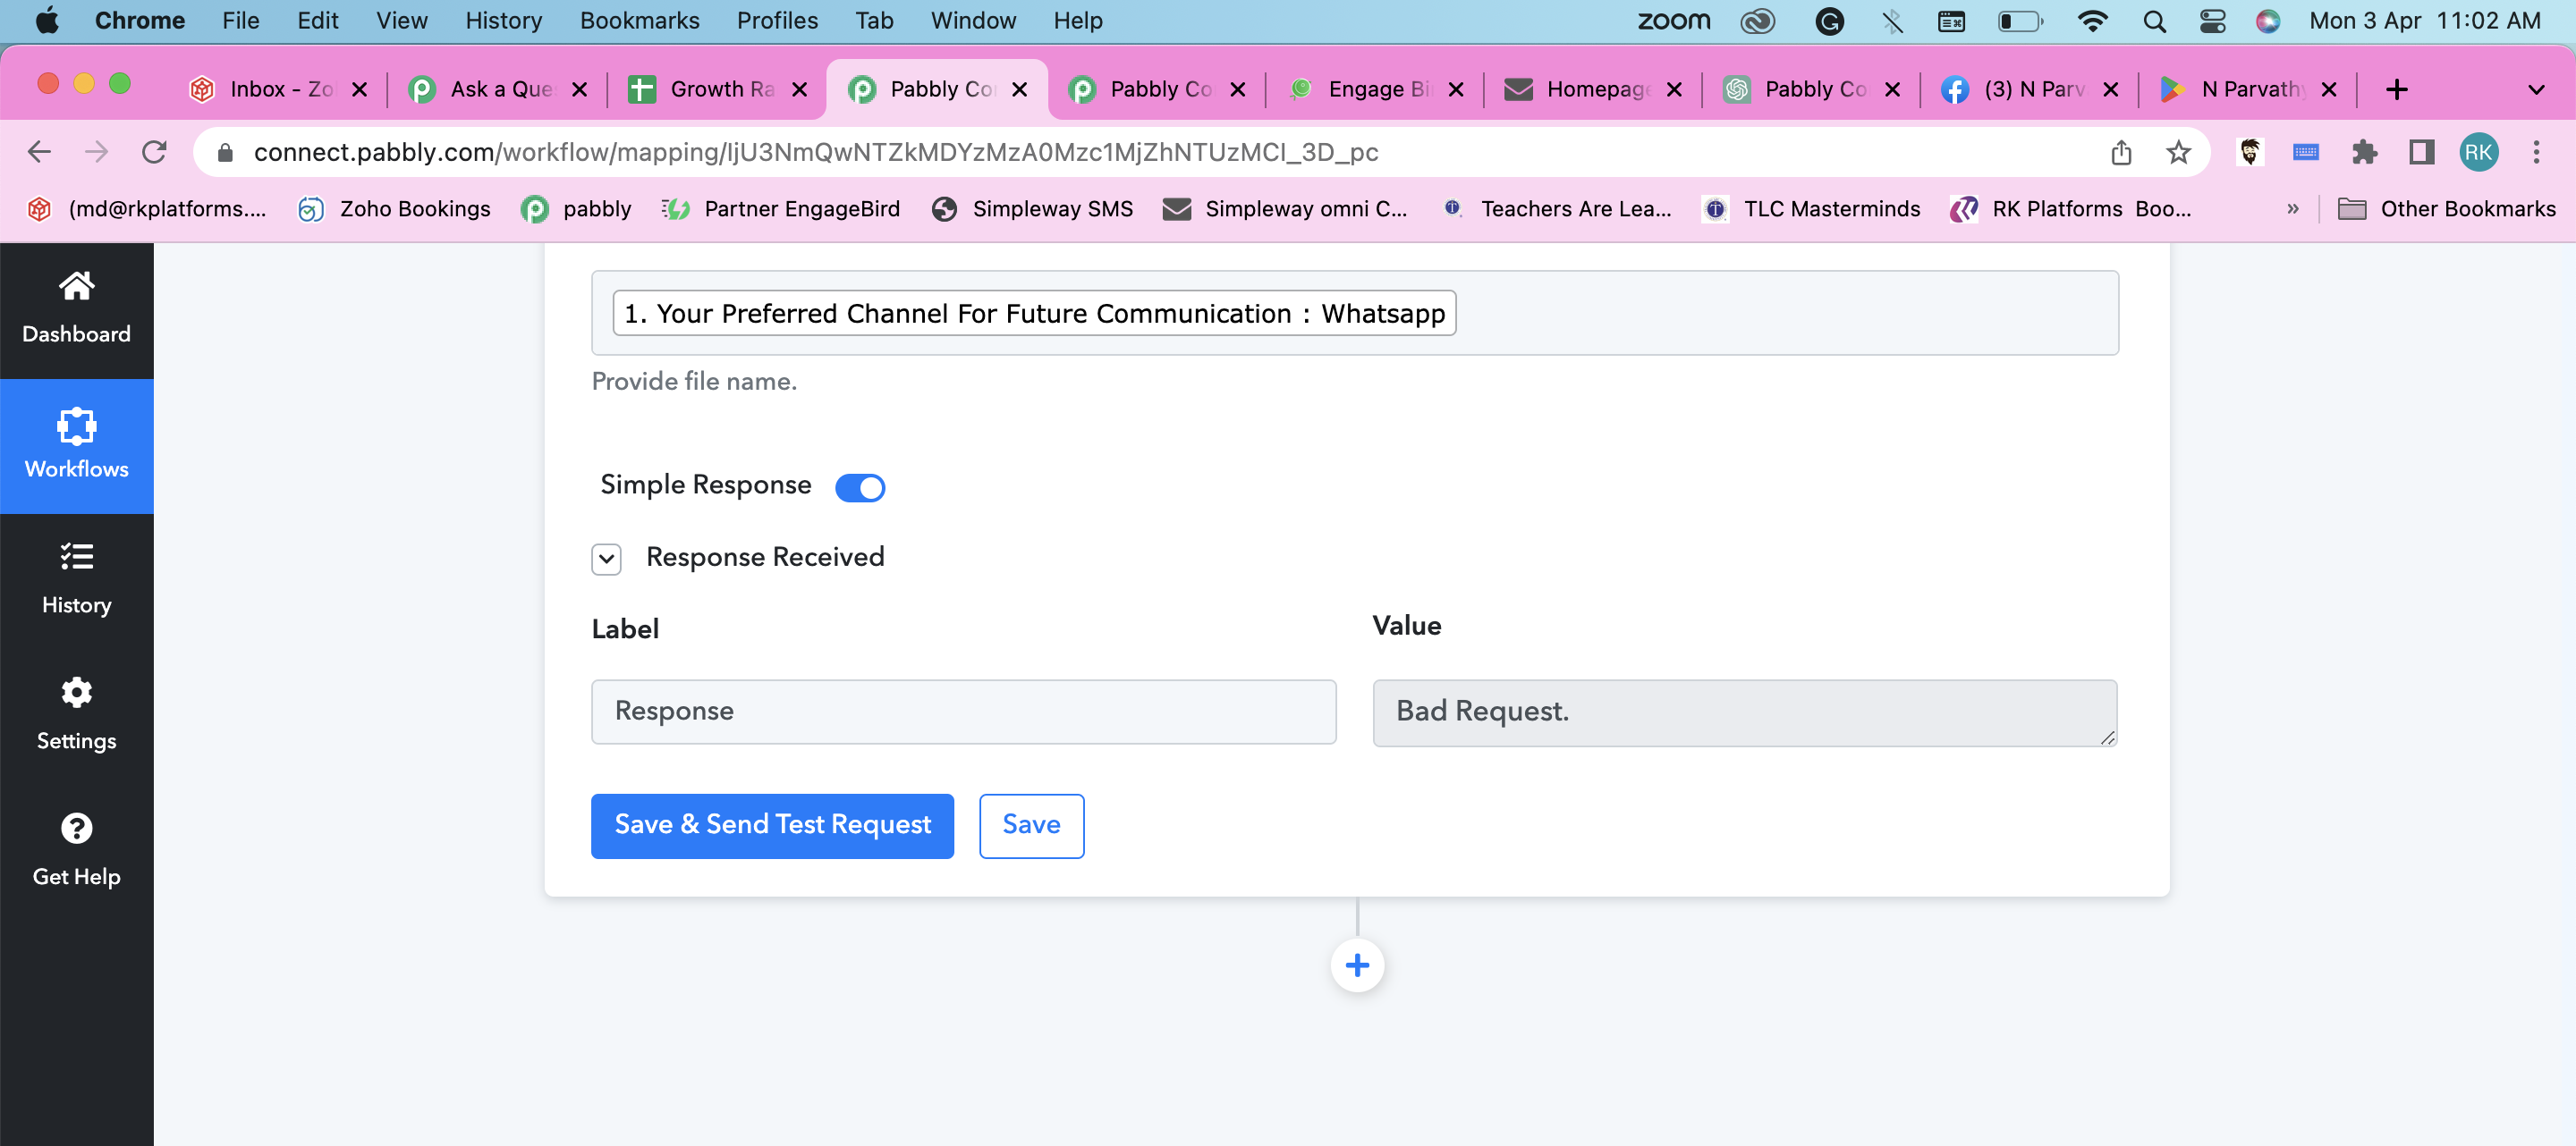Expand the tab search dropdown
This screenshot has height=1146, width=2576.
(x=2536, y=90)
